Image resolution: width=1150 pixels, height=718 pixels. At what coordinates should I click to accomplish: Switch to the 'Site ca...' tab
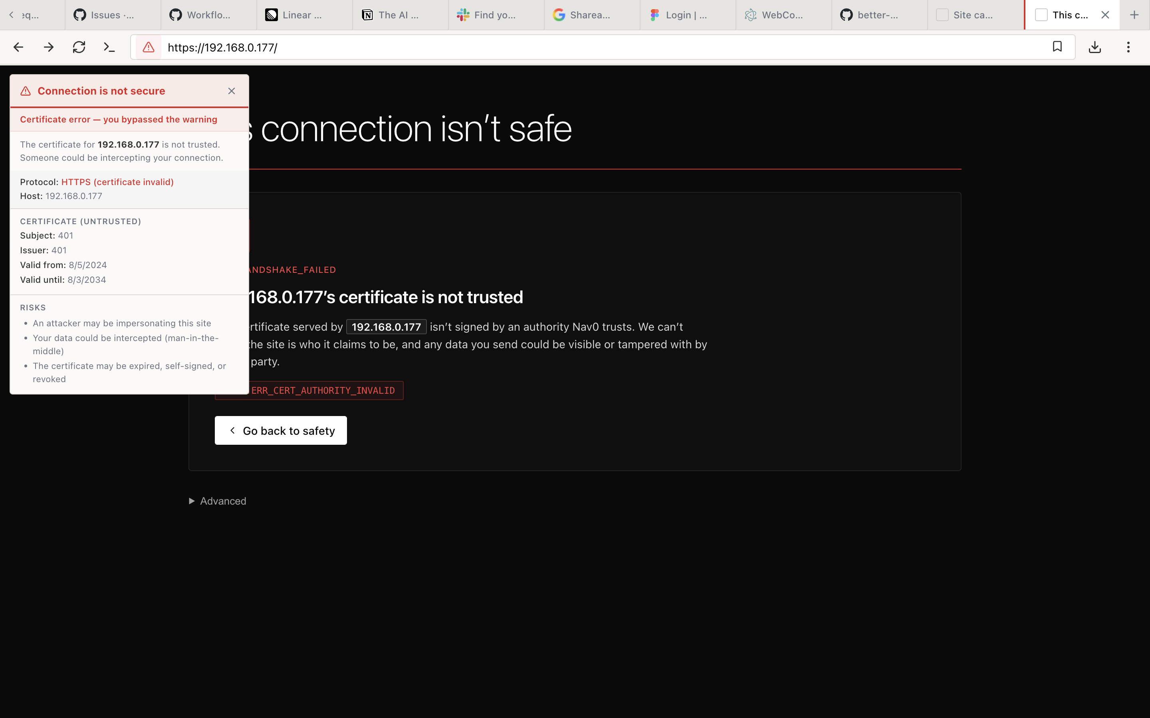pos(975,15)
